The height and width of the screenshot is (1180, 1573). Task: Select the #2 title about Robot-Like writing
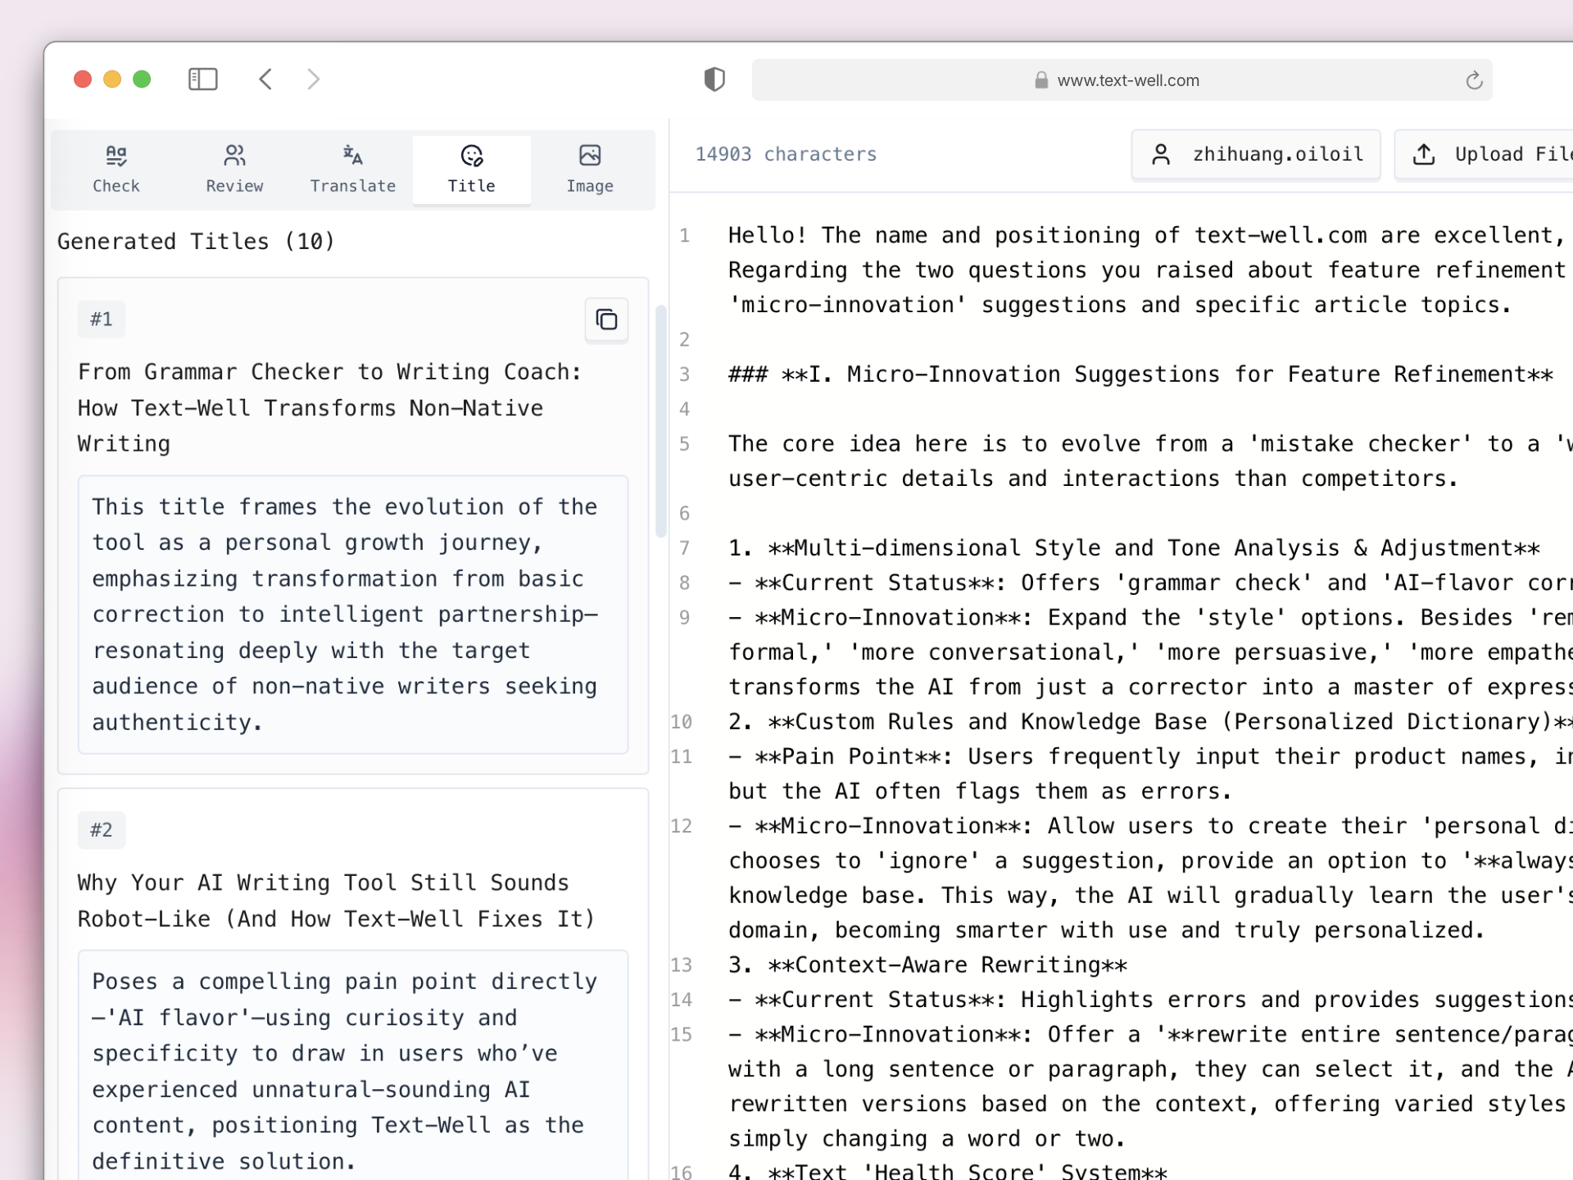coord(336,901)
